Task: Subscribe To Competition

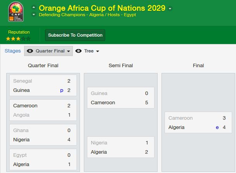Action: [x=75, y=35]
